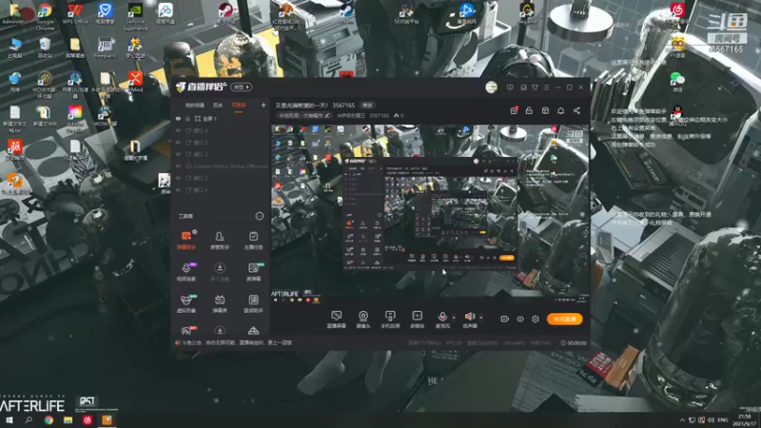This screenshot has height=428, width=761.
Task: Collapse the 工具箱 toolbox section
Action: click(x=259, y=216)
